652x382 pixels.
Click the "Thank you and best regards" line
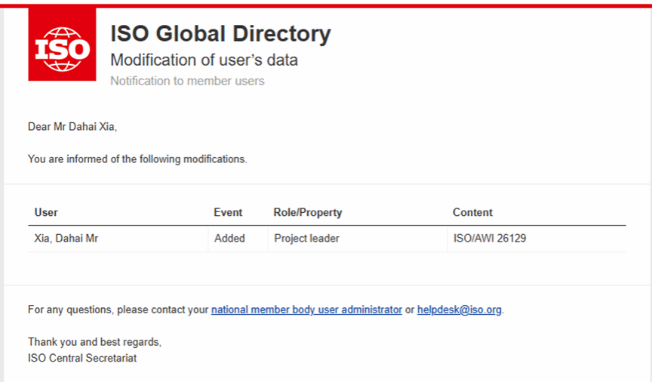[94, 342]
